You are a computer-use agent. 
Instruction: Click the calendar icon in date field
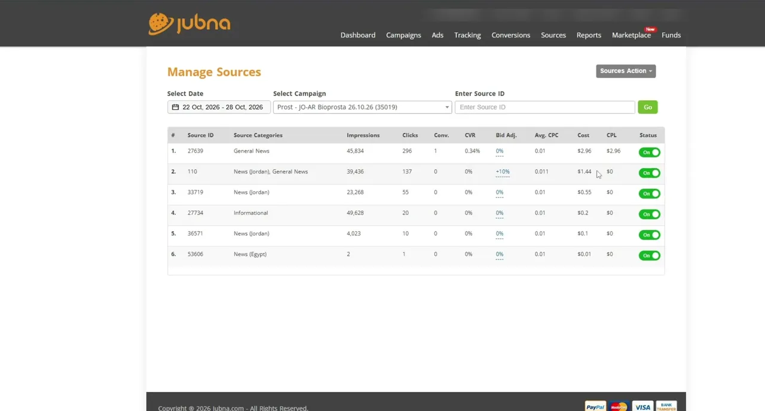(x=175, y=107)
